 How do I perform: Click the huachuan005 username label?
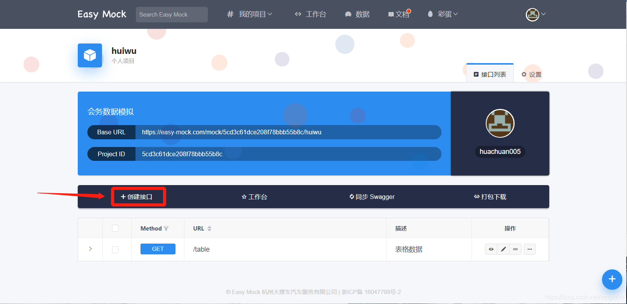500,152
